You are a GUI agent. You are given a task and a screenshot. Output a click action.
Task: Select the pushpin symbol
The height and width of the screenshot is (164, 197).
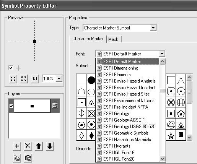[181, 135]
